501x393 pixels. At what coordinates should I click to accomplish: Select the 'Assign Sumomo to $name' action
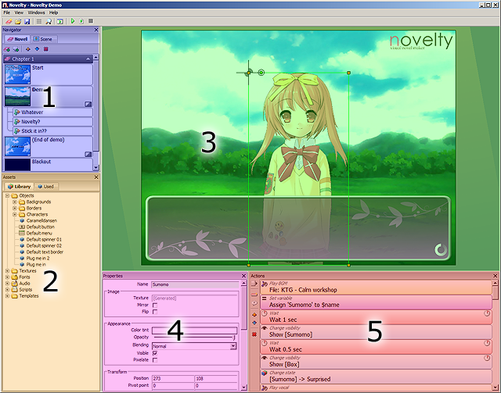[x=376, y=302]
